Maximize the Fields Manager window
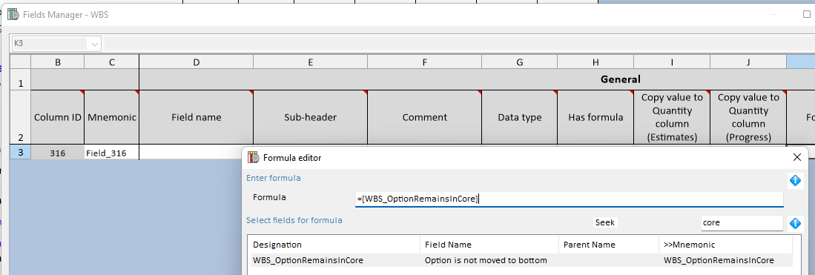This screenshot has height=275, width=815. 807,15
